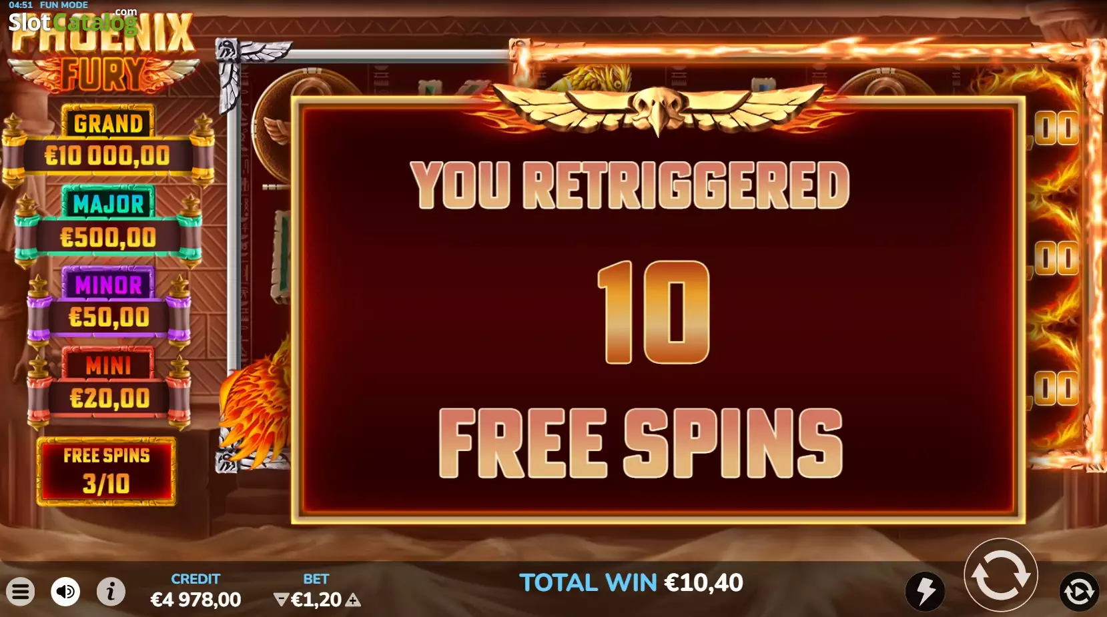Increase the bet amount arrow

(x=353, y=600)
